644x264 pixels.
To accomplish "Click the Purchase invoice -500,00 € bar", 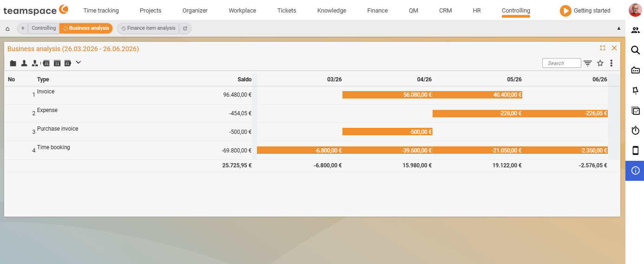I will (388, 132).
